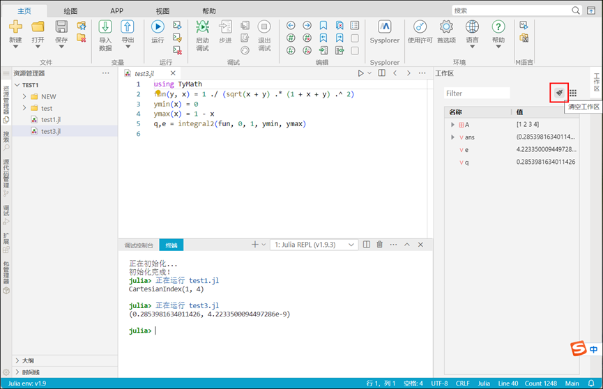603x389 pixels.
Task: Expand the NEW folder in explorer
Action: pyautogui.click(x=24, y=96)
